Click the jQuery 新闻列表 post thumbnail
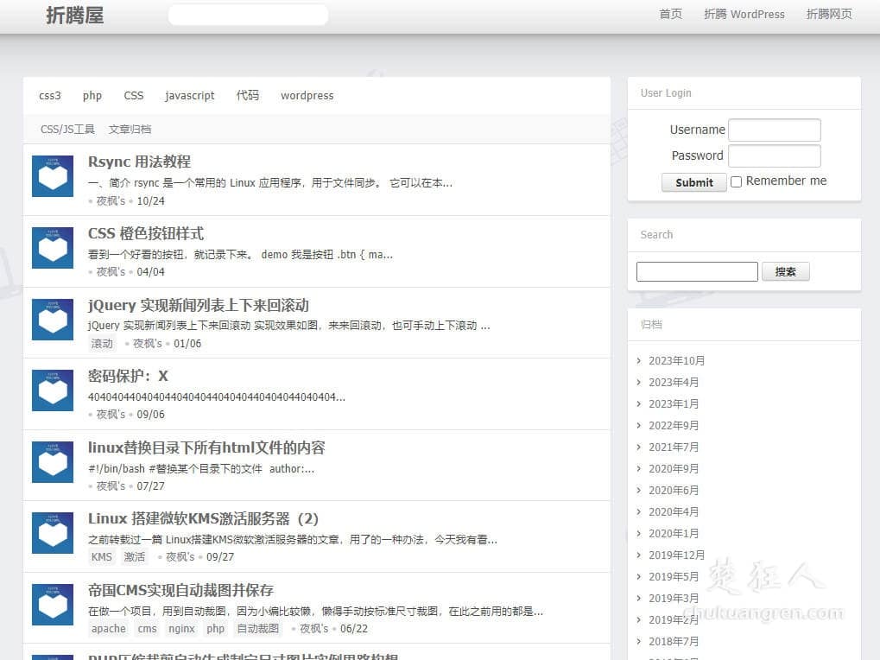This screenshot has width=880, height=660. tap(52, 319)
